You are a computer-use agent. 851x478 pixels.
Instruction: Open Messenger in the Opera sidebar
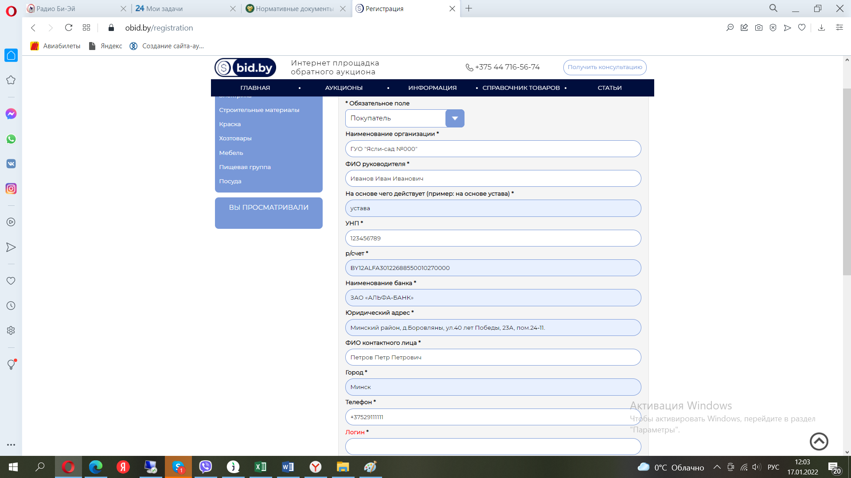(11, 114)
